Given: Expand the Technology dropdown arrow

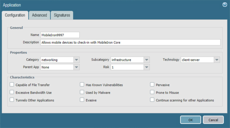Looking at the screenshot, I should pos(217,60).
